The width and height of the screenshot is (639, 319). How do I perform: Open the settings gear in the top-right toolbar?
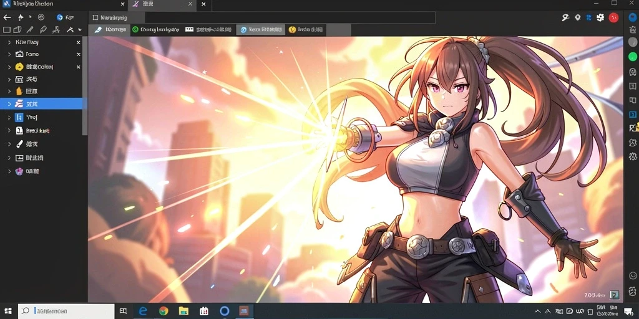600,17
